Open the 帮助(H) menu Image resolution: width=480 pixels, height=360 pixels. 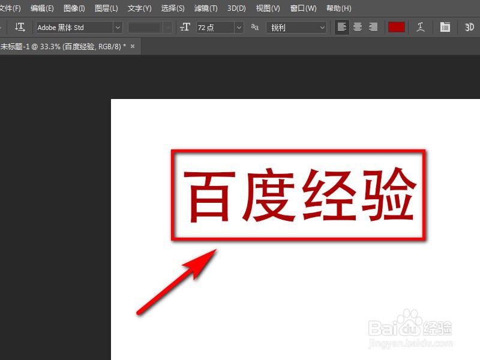[338, 8]
